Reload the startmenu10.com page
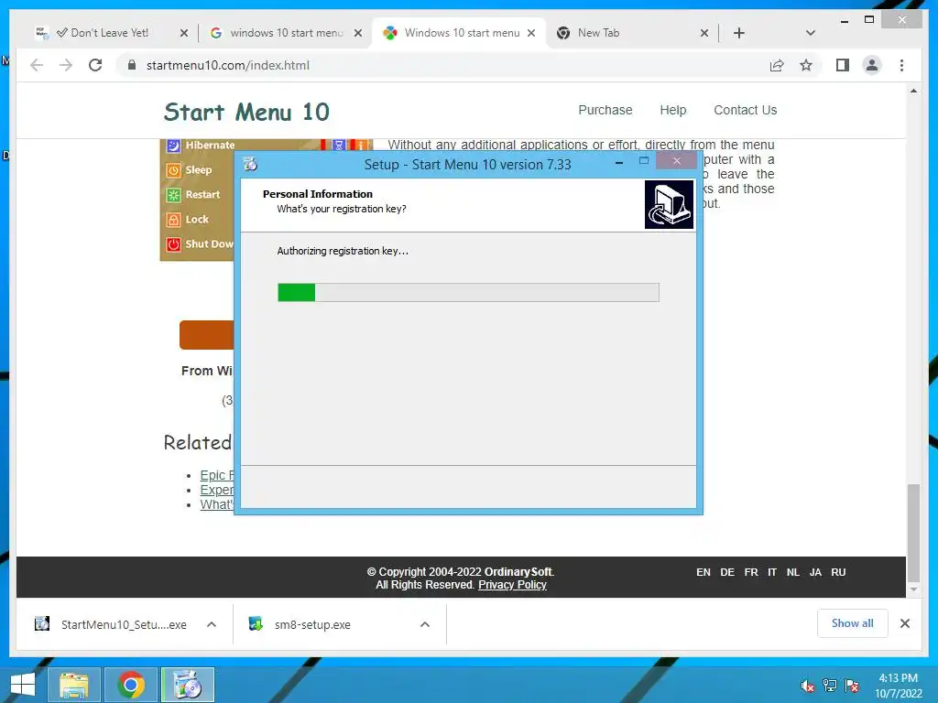The width and height of the screenshot is (938, 703). [95, 65]
